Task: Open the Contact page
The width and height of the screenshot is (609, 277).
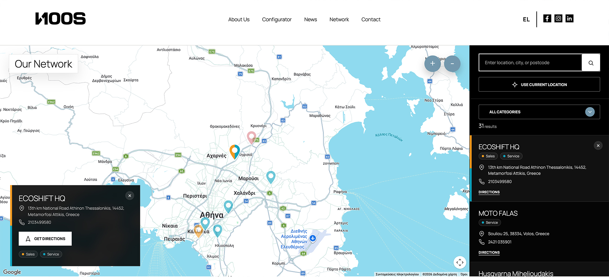Action: tap(371, 19)
